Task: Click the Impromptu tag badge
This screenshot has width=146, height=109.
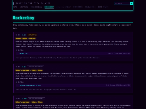Action: tap(32, 35)
